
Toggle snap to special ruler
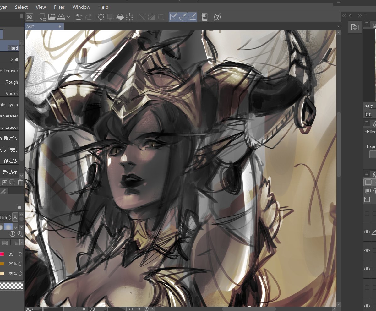pos(183,17)
